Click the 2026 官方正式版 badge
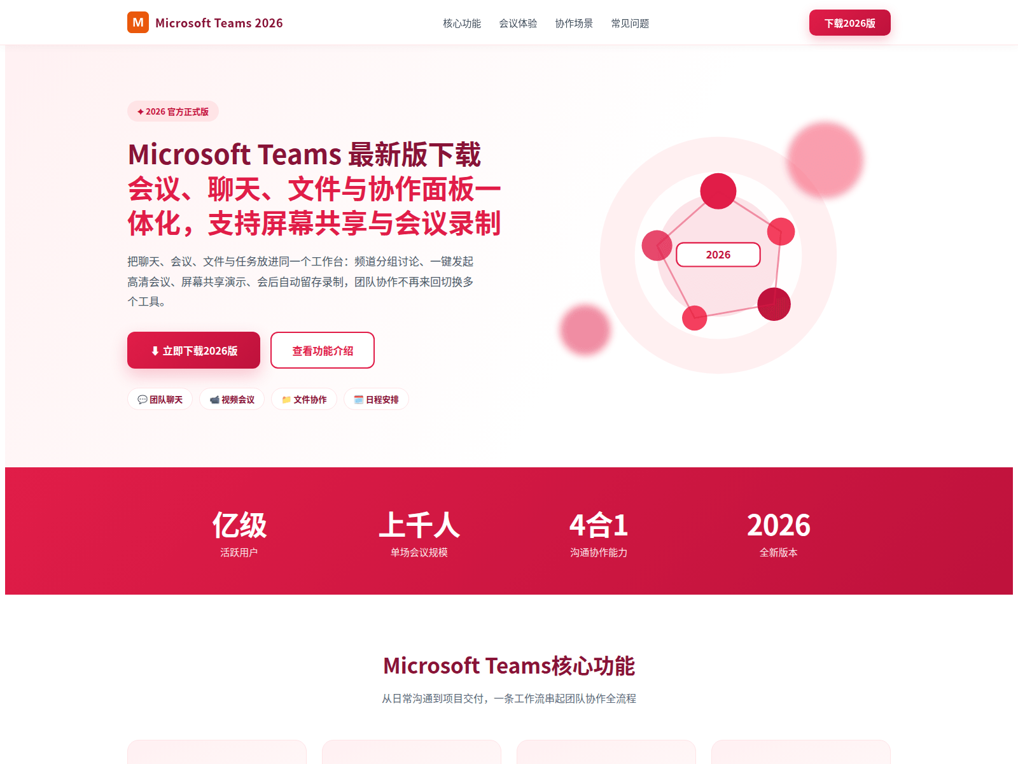 click(x=173, y=111)
